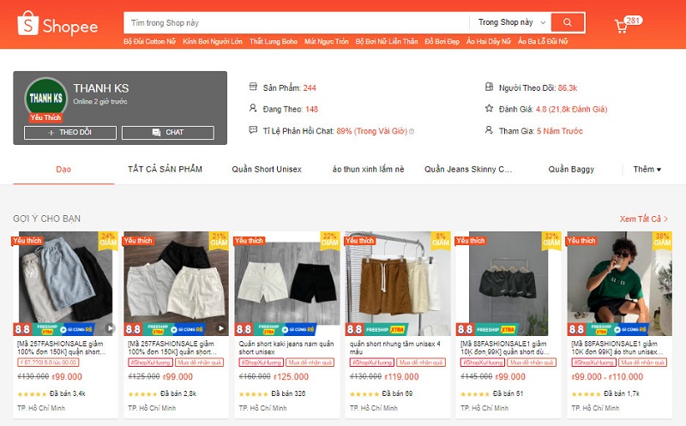
Task: Click the 'Bộ Đùi Cotton Nữ' suggested keyword
Action: pos(148,41)
